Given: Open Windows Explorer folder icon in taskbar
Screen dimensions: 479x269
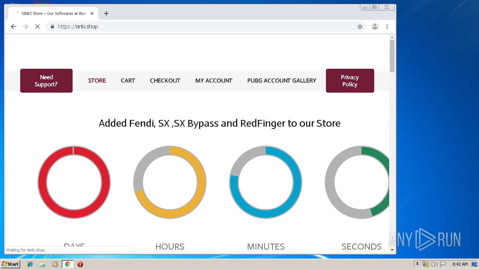Looking at the screenshot, I should coord(42,264).
